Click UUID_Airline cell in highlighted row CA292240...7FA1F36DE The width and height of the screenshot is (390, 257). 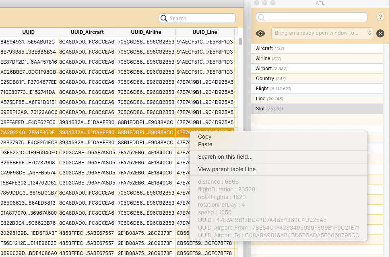(x=146, y=133)
